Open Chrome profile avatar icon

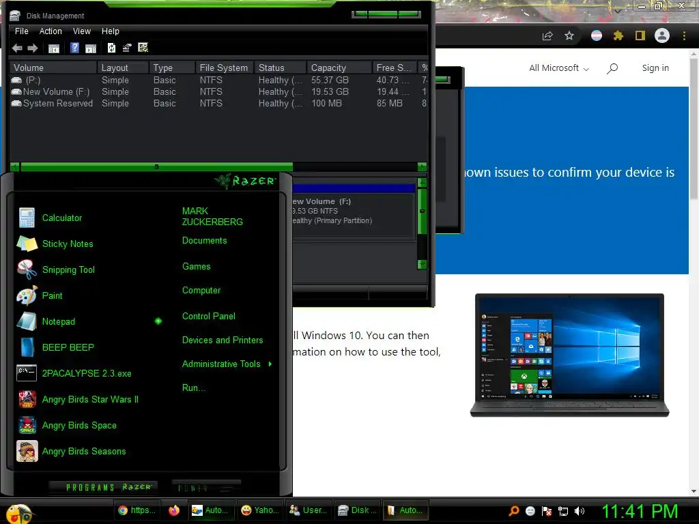point(662,35)
